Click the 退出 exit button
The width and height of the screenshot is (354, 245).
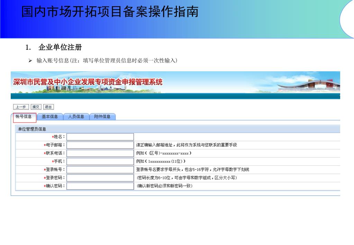coord(48,107)
